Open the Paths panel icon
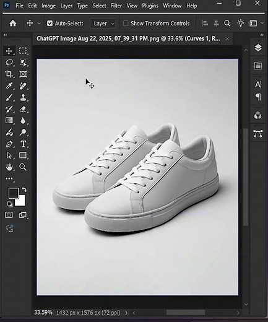 [258, 134]
